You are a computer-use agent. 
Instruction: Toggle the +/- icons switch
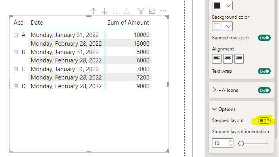point(264,90)
